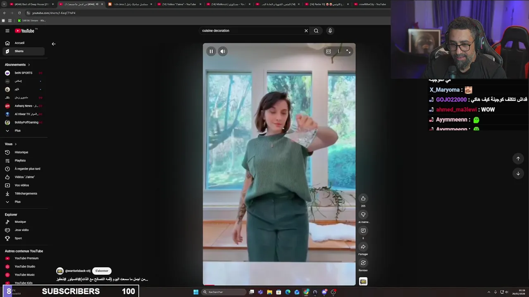Go to previous Short with up arrow
Screen dimensions: 529x297
pyautogui.click(x=518, y=159)
